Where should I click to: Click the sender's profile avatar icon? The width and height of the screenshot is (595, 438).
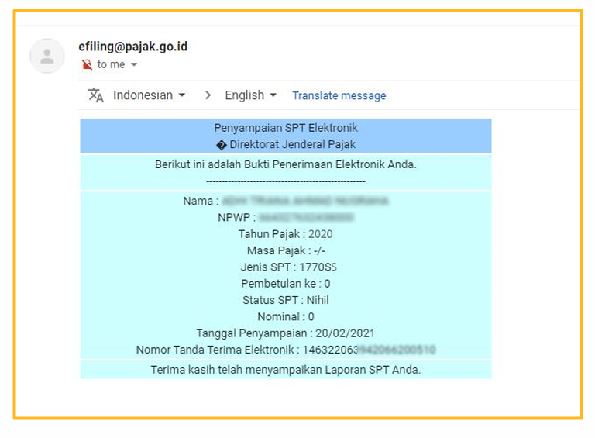click(47, 56)
